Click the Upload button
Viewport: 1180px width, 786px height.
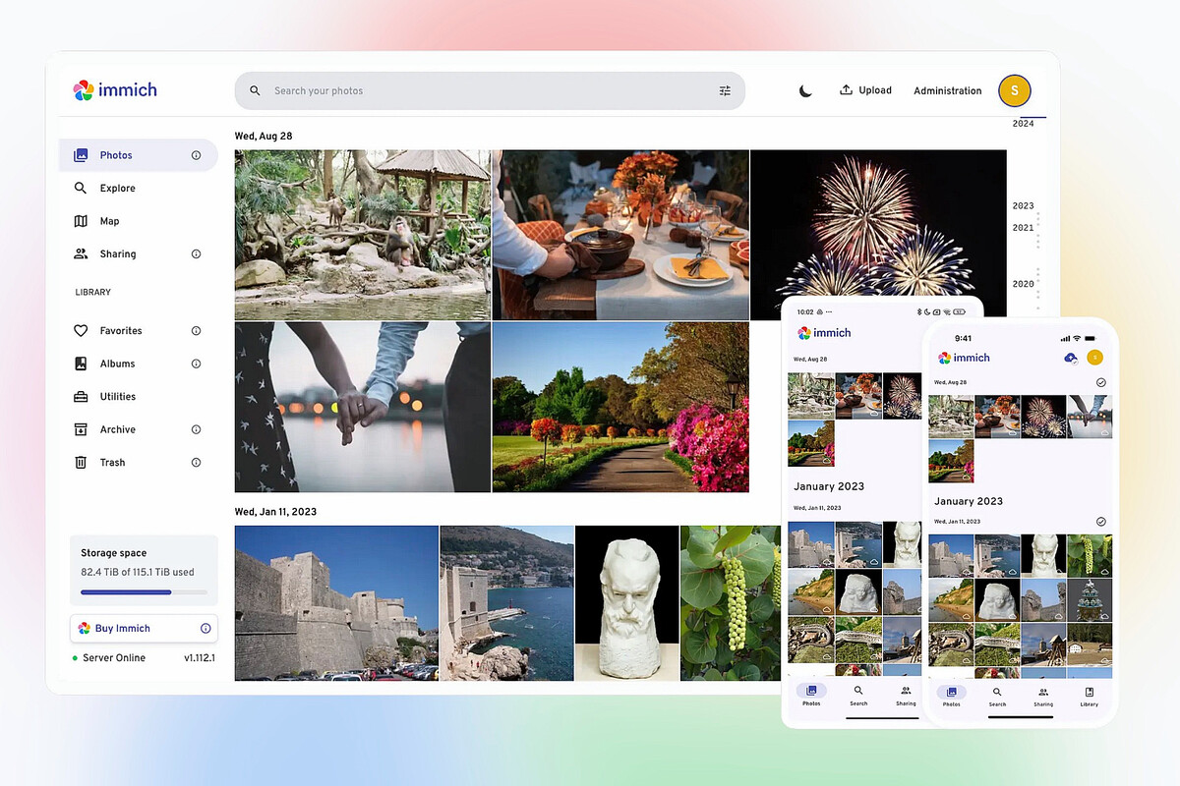click(x=865, y=90)
